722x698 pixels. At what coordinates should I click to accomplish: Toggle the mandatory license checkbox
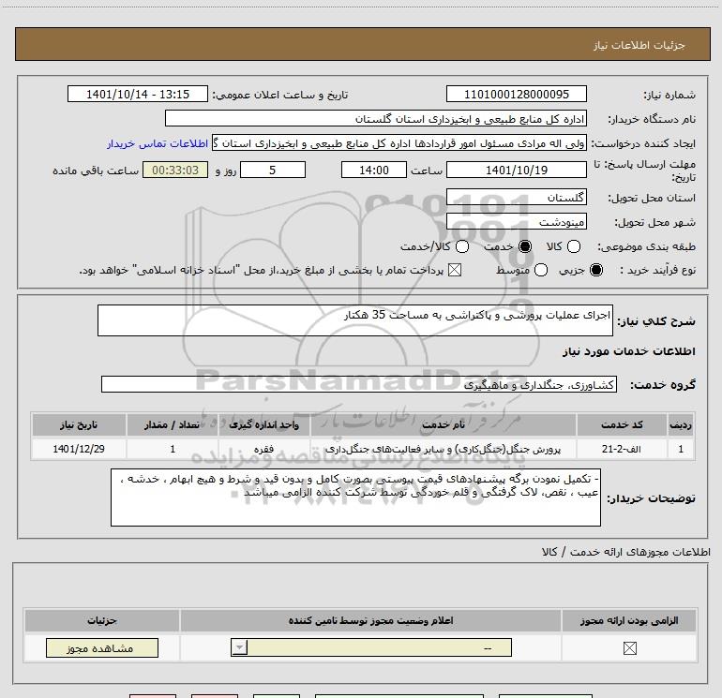[x=629, y=648]
